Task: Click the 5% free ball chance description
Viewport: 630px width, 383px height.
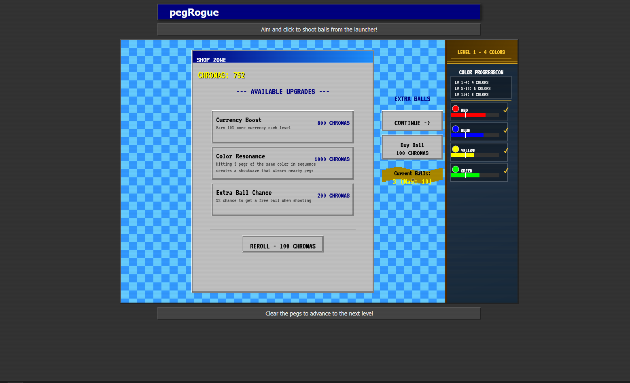Action: pos(263,200)
